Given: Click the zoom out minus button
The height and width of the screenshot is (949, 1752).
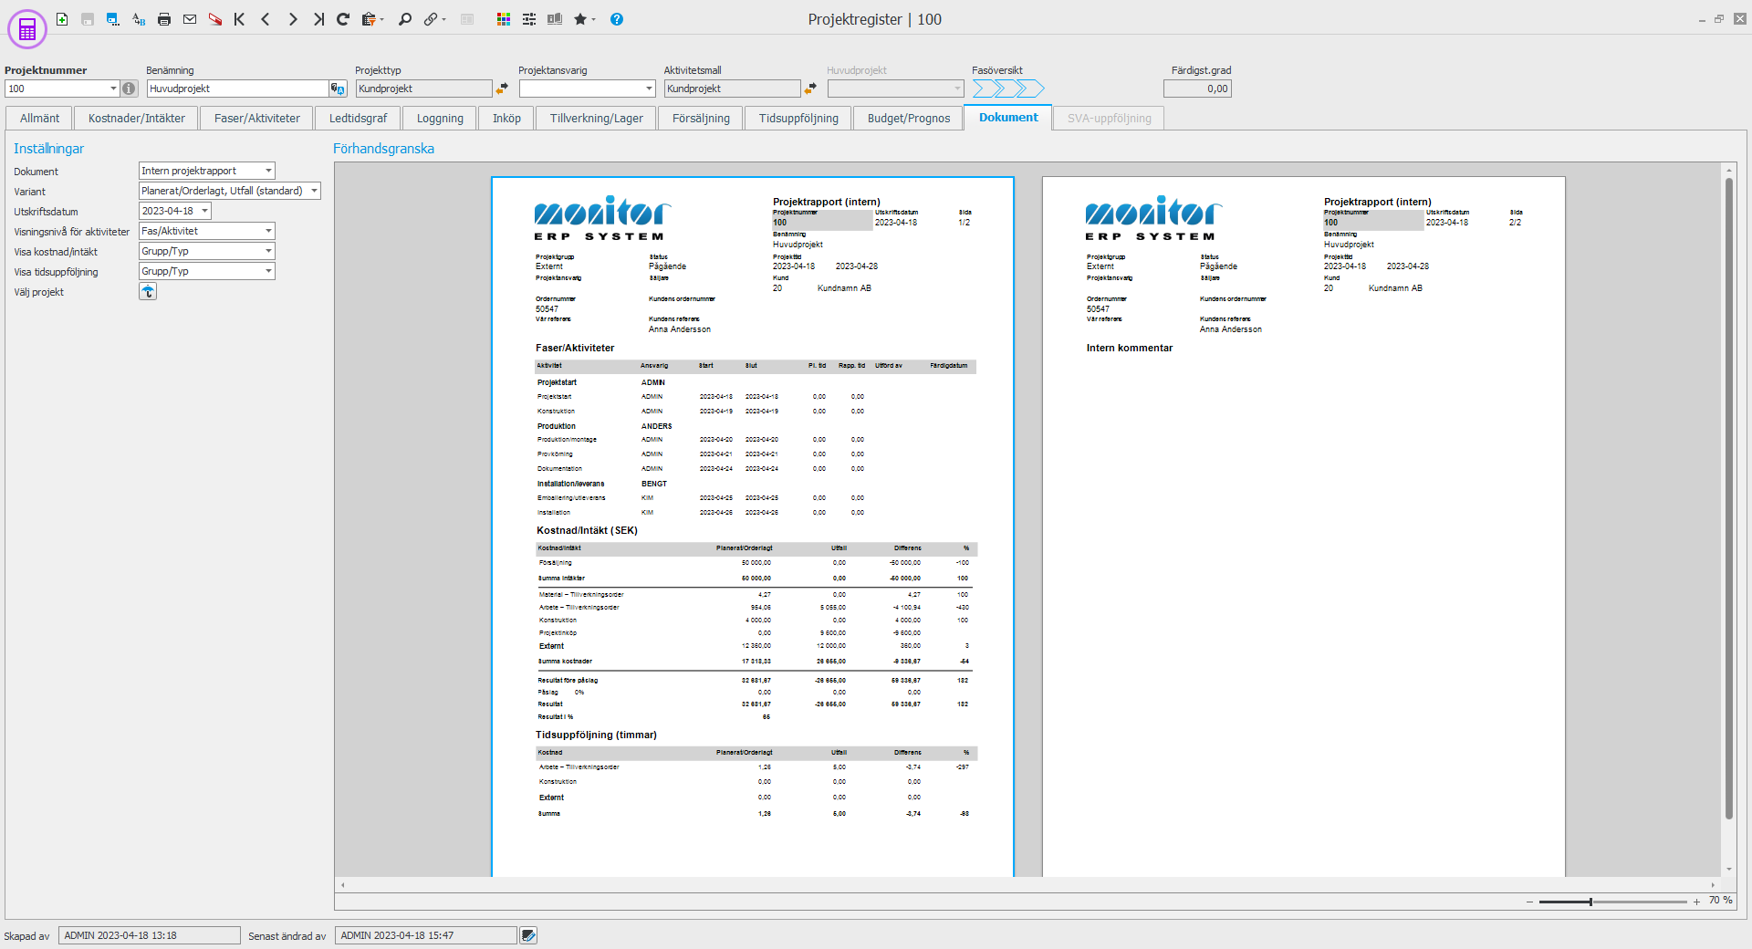Looking at the screenshot, I should coord(1529,902).
